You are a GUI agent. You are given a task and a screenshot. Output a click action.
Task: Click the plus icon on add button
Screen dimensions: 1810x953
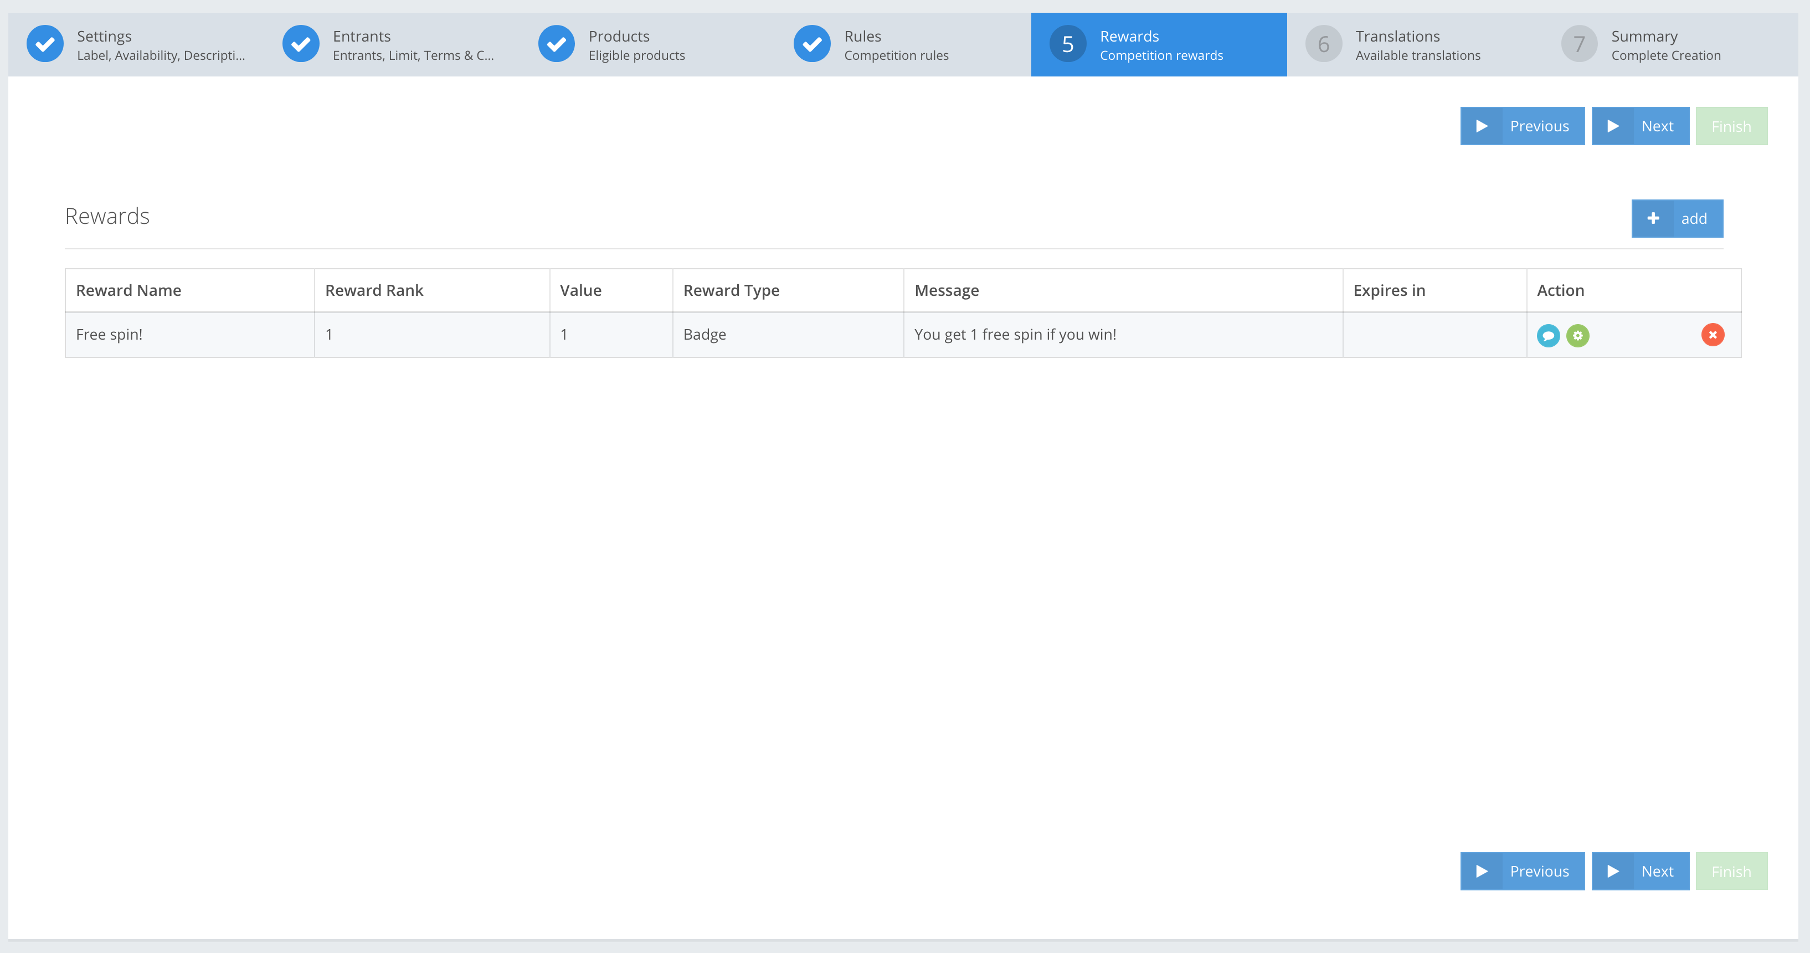click(x=1653, y=218)
